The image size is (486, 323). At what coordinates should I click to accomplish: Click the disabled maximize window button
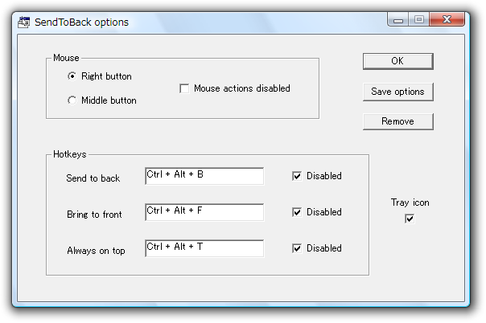[419, 20]
